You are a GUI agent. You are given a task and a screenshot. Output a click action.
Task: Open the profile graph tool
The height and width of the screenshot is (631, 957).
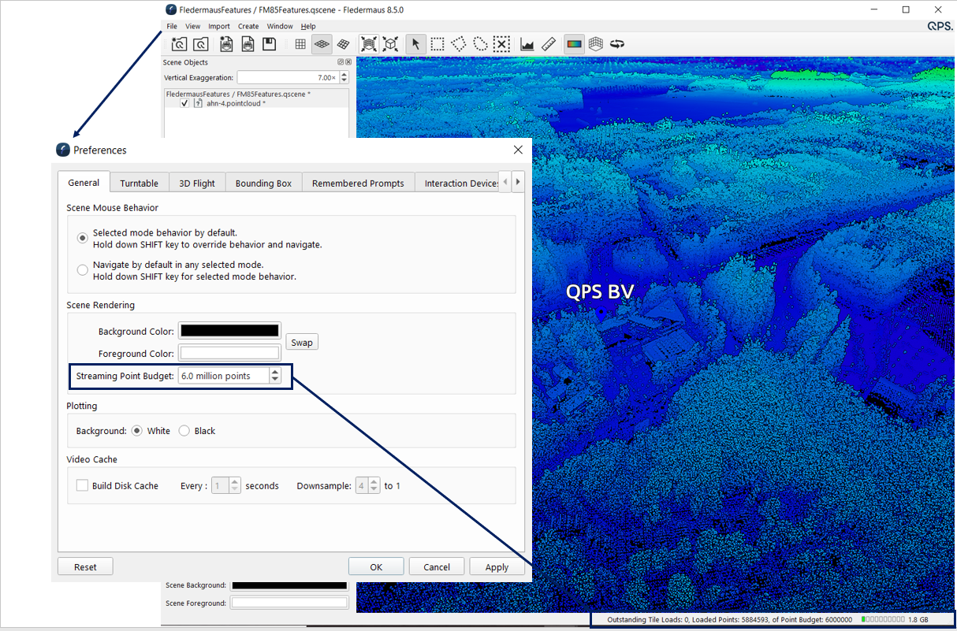click(x=527, y=44)
